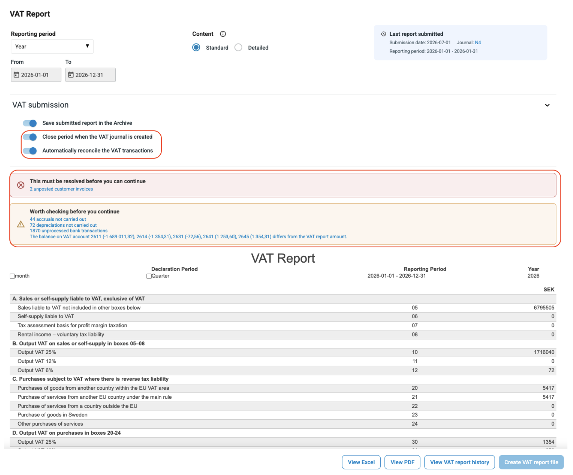
Task: Click 'Sales liable to VAT not included' row label
Action: tap(79, 308)
